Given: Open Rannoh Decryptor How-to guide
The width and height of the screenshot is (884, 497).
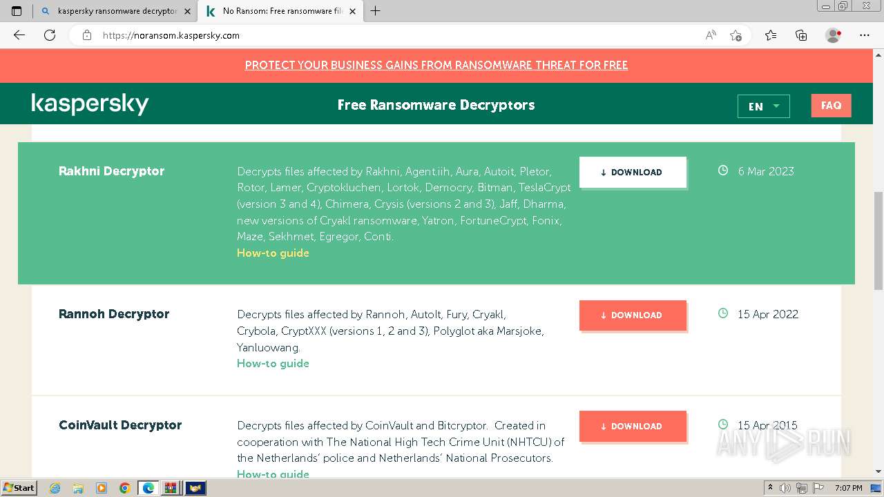Looking at the screenshot, I should point(273,363).
